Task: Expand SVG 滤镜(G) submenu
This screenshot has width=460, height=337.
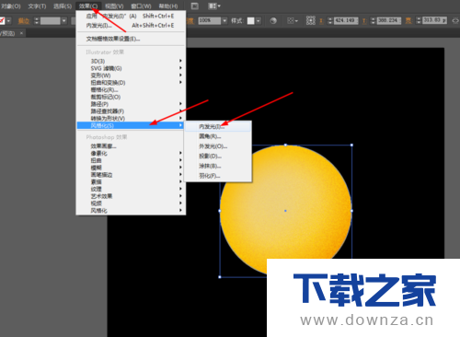Action: [131, 68]
